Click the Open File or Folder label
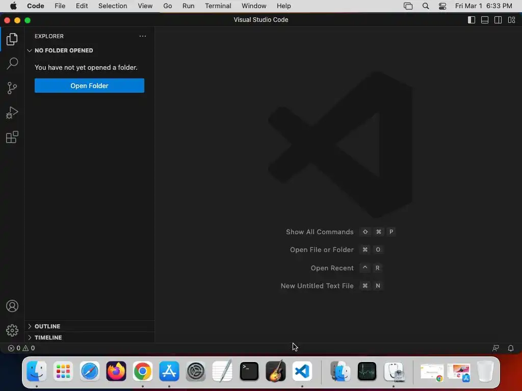This screenshot has width=522, height=391. point(322,249)
